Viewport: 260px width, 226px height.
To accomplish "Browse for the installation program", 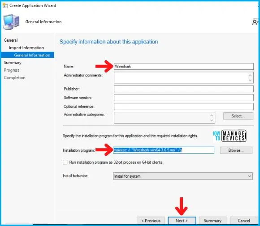I will pos(236,150).
